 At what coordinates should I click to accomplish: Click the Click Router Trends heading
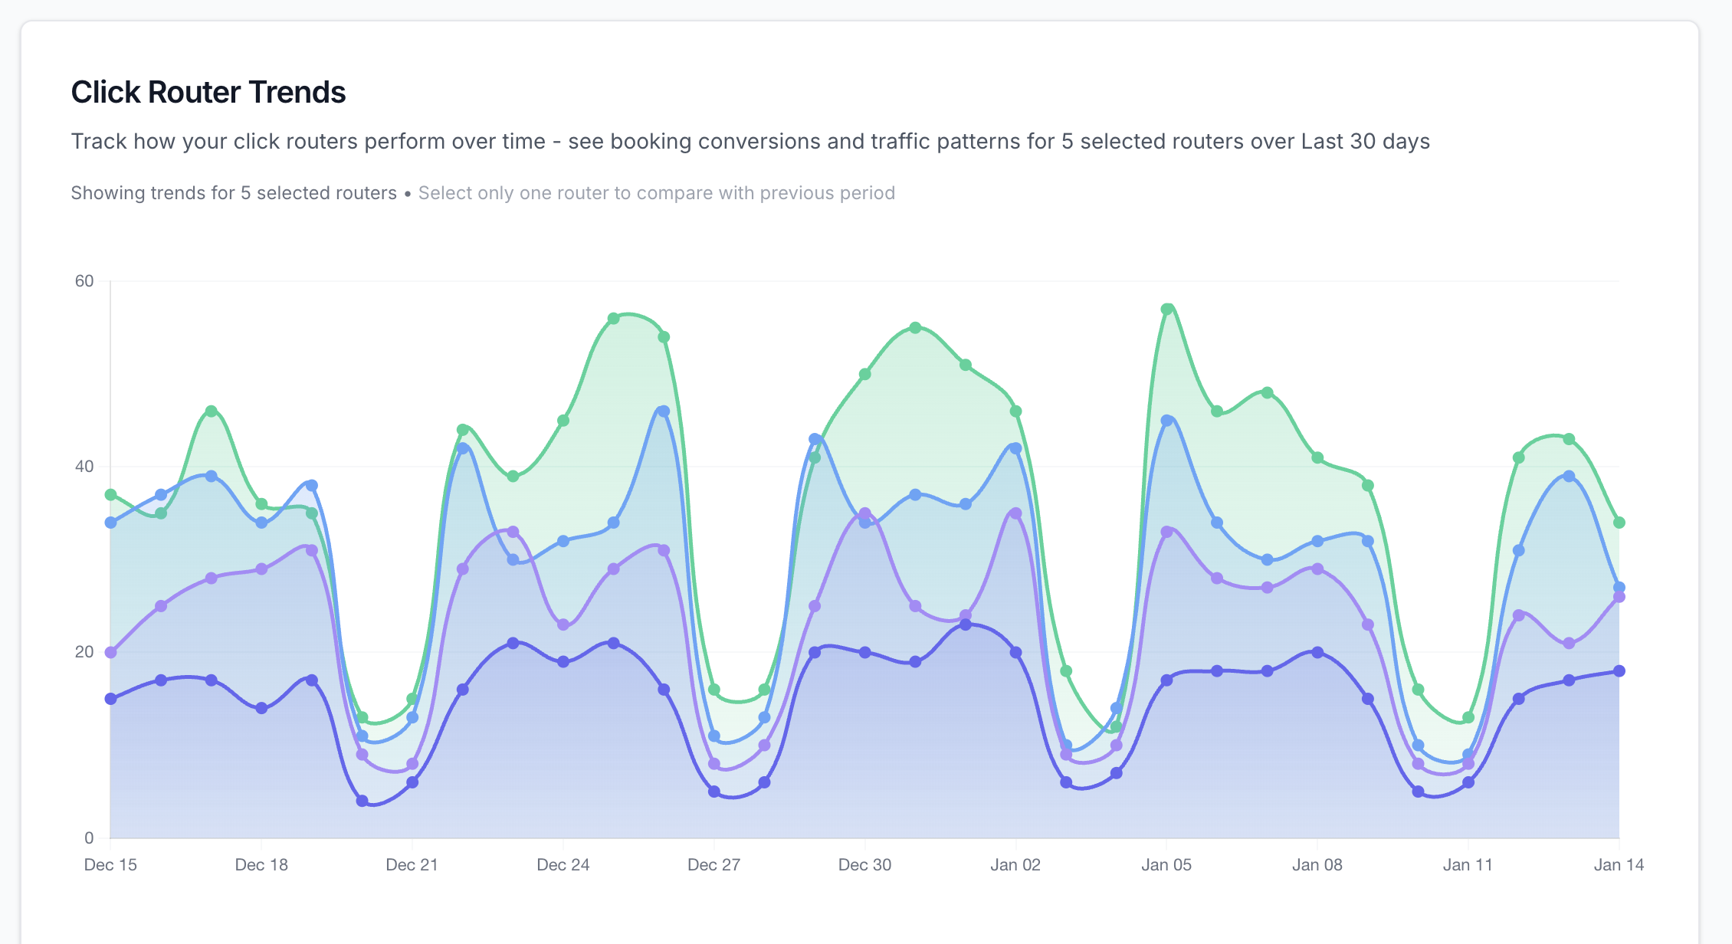tap(208, 92)
